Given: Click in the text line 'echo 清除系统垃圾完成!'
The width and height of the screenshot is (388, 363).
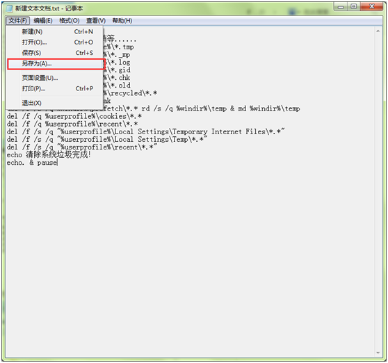Looking at the screenshot, I should point(49,155).
